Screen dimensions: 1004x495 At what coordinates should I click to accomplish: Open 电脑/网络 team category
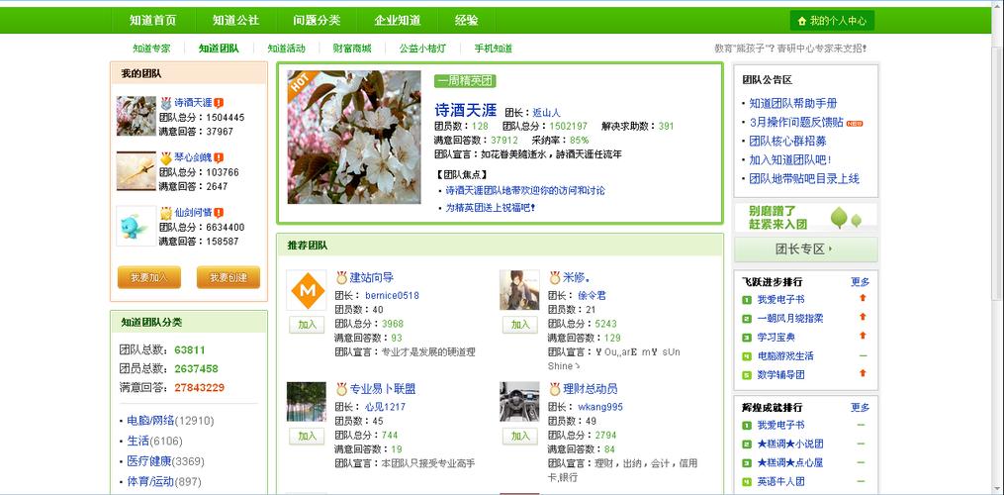150,421
